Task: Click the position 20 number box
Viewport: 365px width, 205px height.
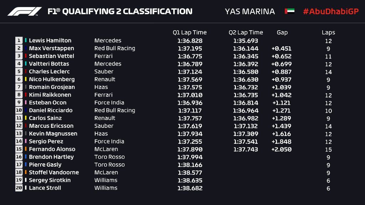Action: point(19,188)
